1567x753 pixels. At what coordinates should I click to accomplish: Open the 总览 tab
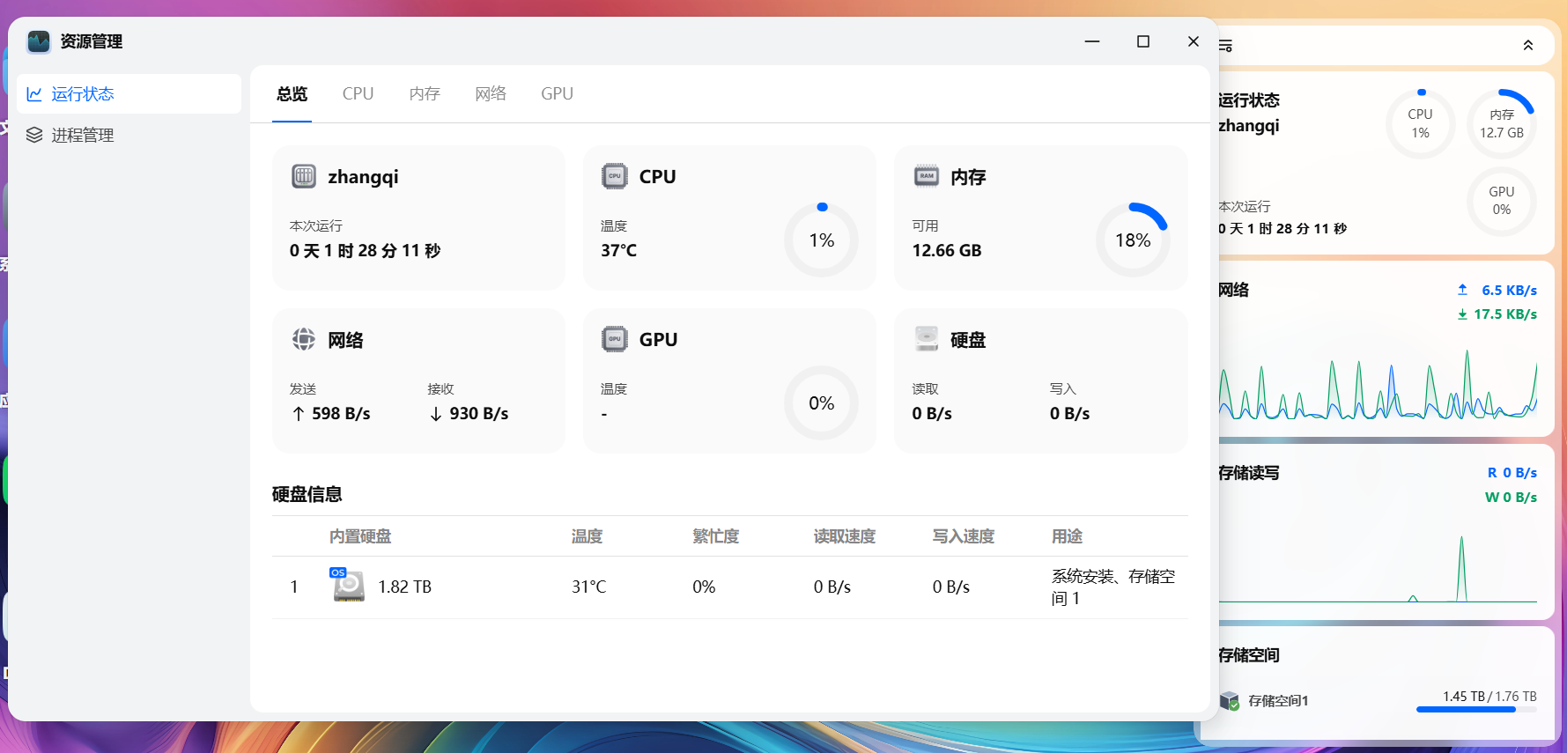pyautogui.click(x=292, y=94)
